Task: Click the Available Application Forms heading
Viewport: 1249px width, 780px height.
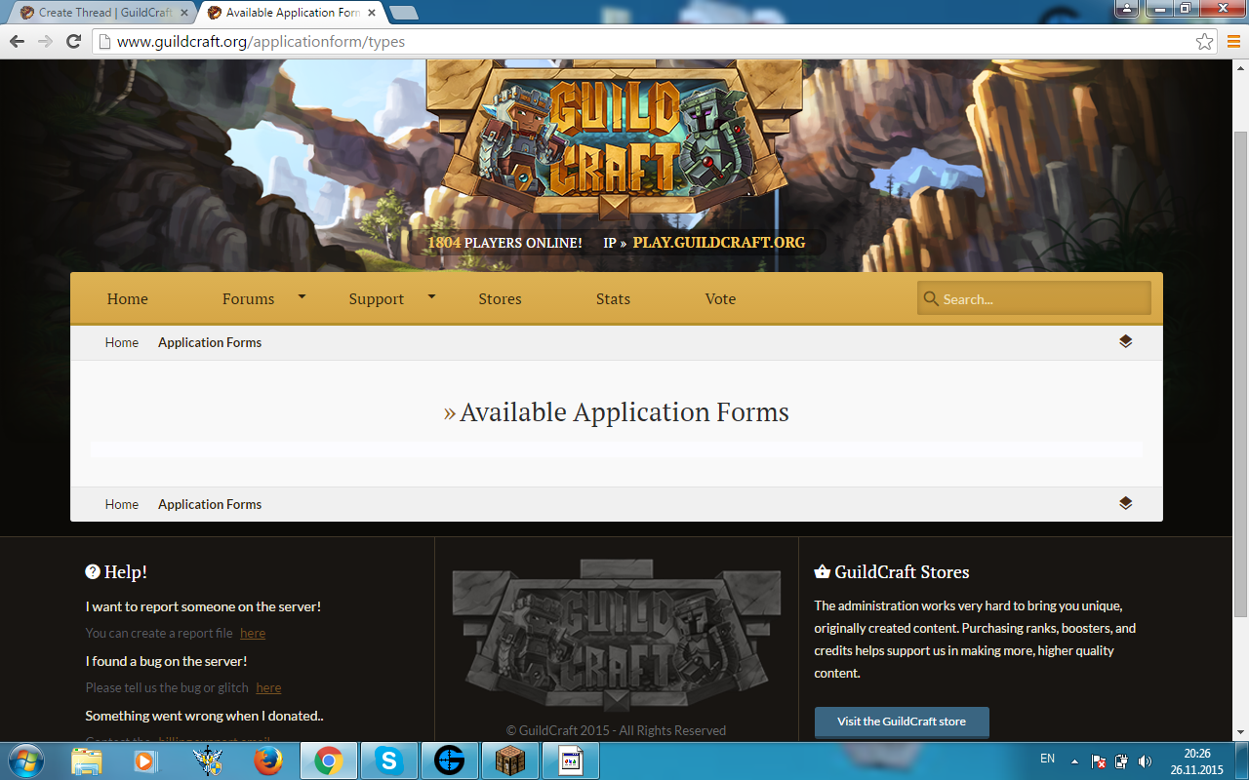Action: click(x=624, y=412)
